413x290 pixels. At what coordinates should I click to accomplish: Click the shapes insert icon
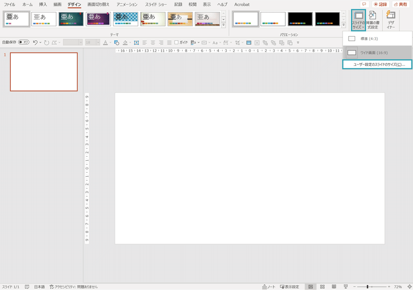117,42
